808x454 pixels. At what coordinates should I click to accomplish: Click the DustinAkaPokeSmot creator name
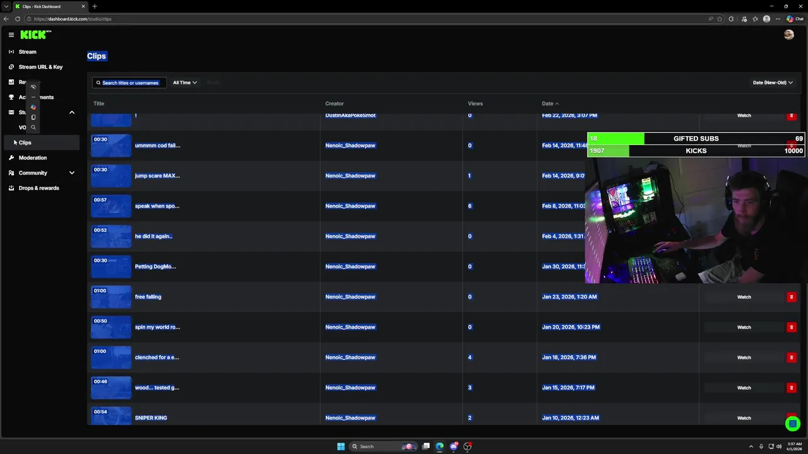coord(350,115)
